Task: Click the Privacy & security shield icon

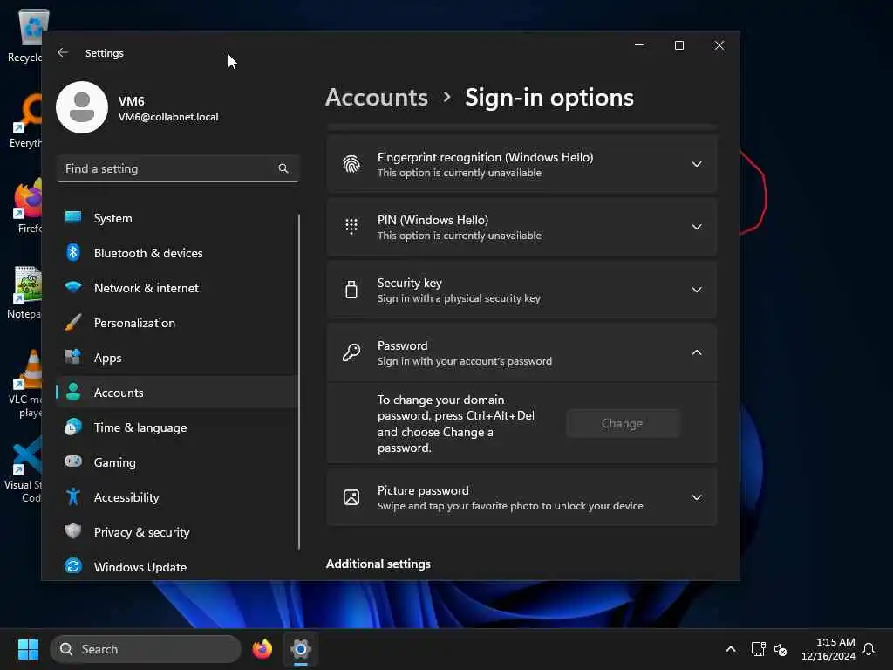Action: pyautogui.click(x=73, y=531)
